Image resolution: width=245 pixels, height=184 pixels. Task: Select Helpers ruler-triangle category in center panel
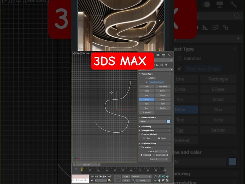pyautogui.click(x=157, y=65)
